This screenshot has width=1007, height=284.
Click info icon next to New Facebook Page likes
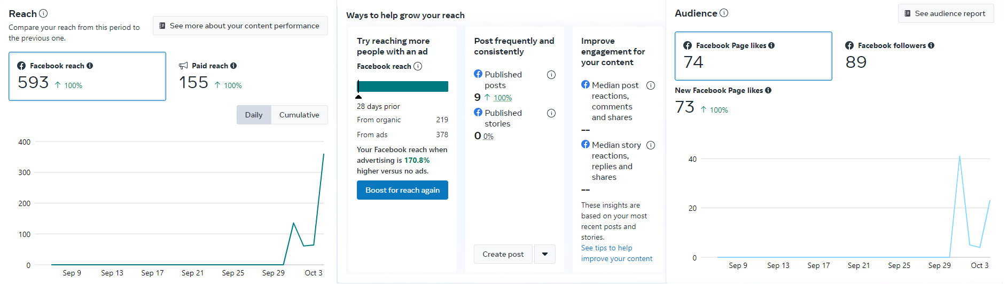(x=768, y=90)
